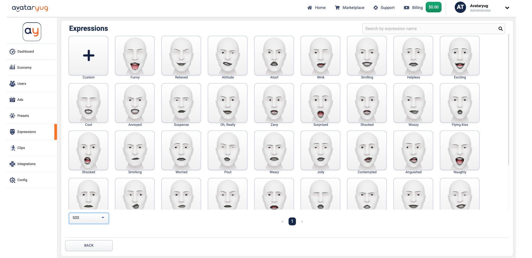
Task: Click the search magnifier icon
Action: [x=500, y=28]
